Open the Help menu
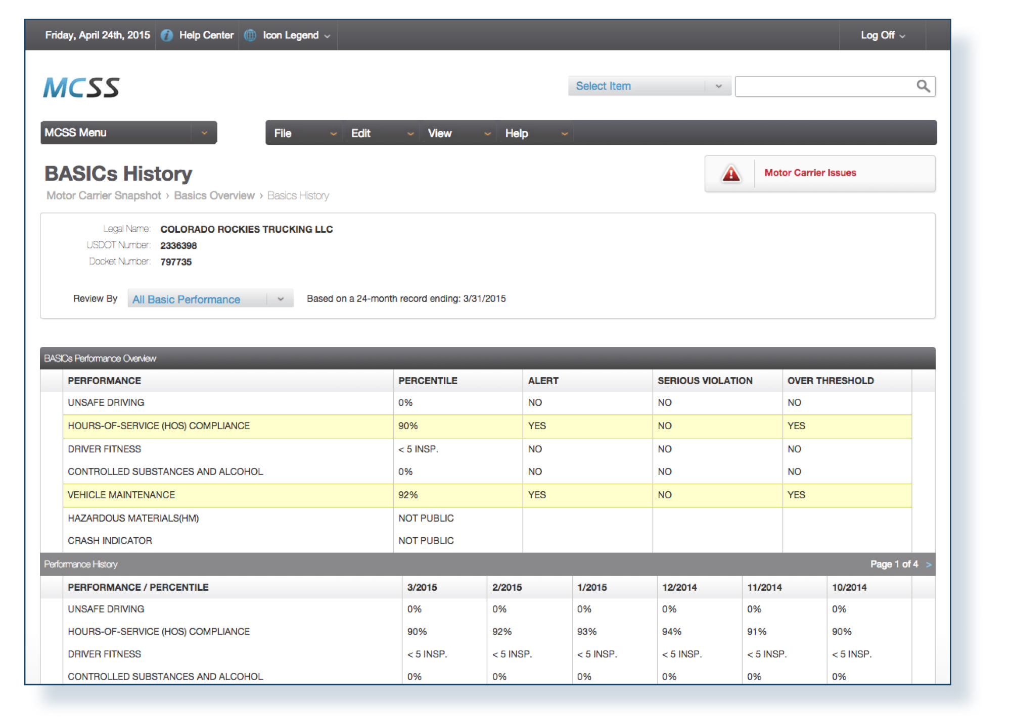1011x726 pixels. click(x=536, y=133)
